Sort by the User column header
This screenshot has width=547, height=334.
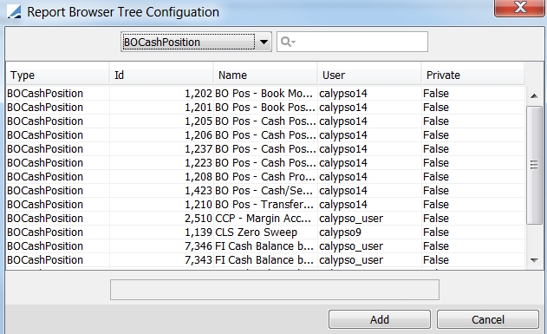pos(369,75)
